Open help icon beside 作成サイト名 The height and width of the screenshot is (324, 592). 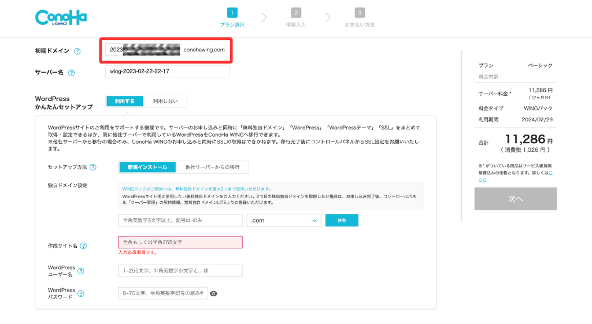tap(83, 246)
